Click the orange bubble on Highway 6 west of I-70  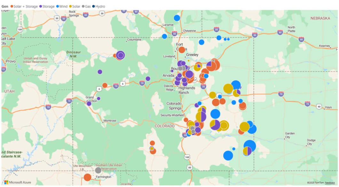click(105, 85)
